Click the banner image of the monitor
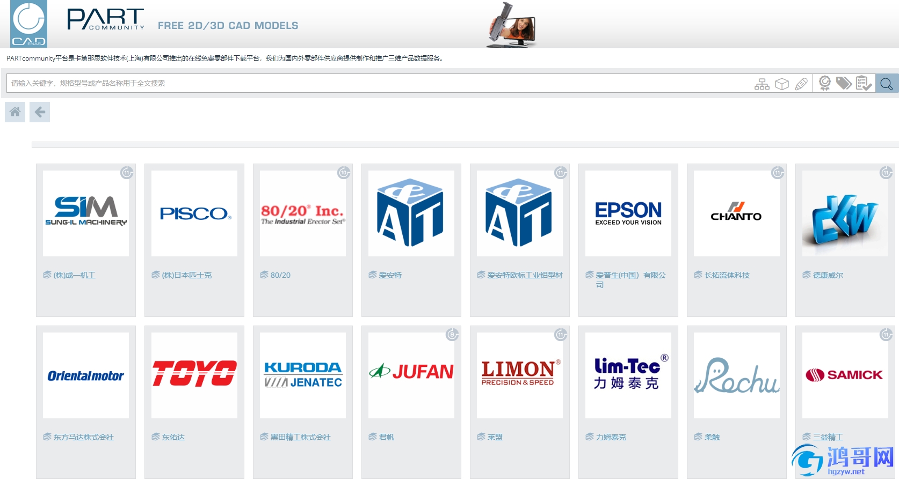Viewport: 899px width, 480px height. pyautogui.click(x=512, y=25)
